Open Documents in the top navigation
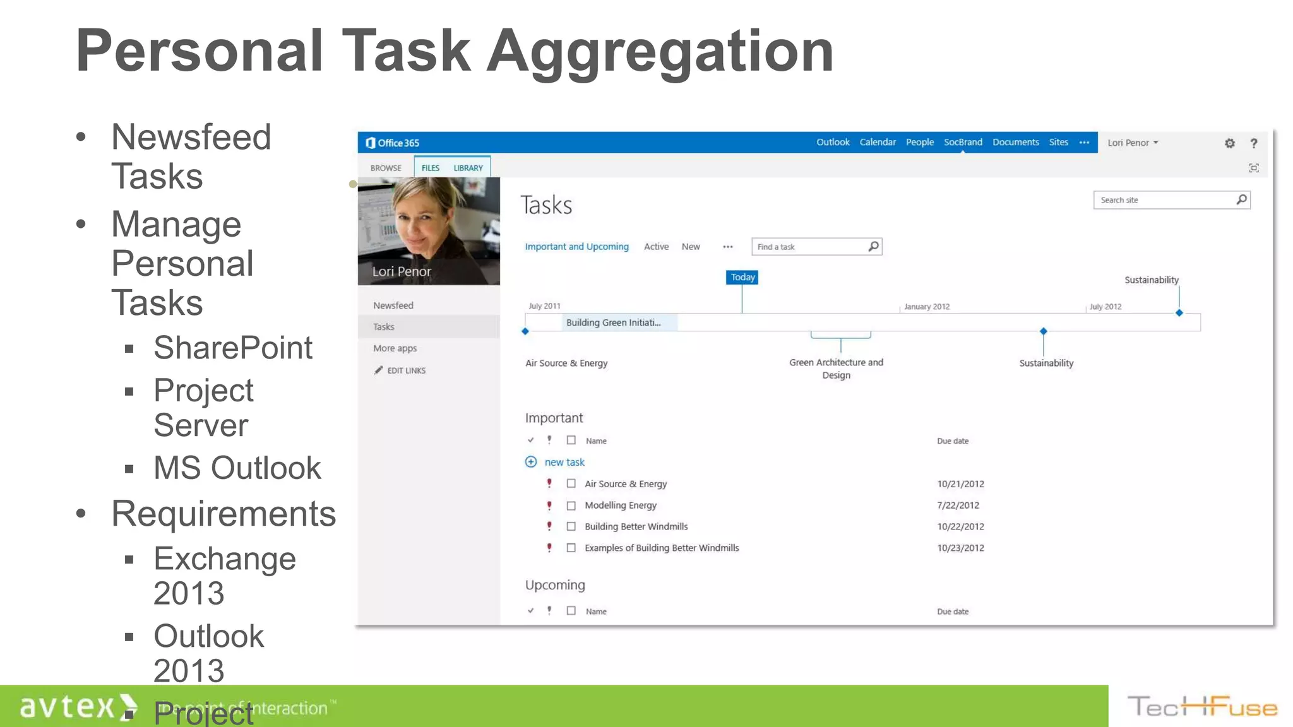Image resolution: width=1293 pixels, height=727 pixels. click(1016, 143)
